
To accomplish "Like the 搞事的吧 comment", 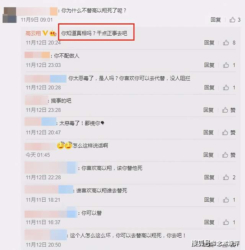I will [225, 110].
